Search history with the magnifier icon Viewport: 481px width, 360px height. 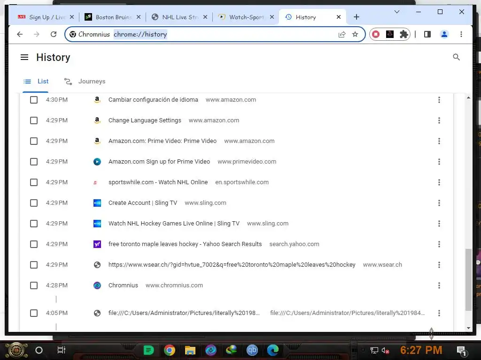pos(456,57)
